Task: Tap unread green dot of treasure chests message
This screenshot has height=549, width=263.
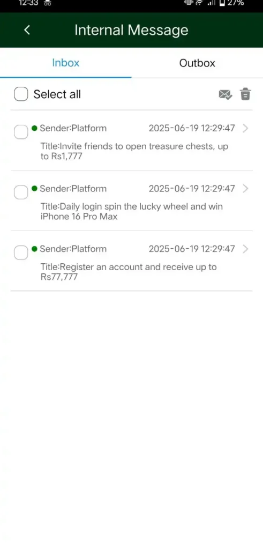Action: [34, 128]
